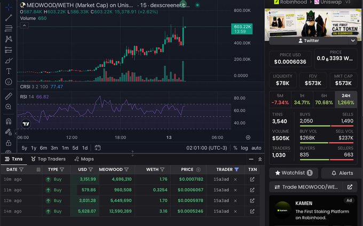Screen dimensions: 363x226
Task: Expand transactions panel with double chevron
Action: point(260,159)
